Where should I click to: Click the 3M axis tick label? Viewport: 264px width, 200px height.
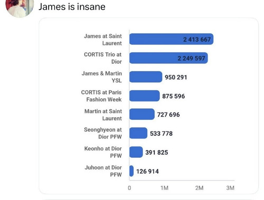click(230, 188)
